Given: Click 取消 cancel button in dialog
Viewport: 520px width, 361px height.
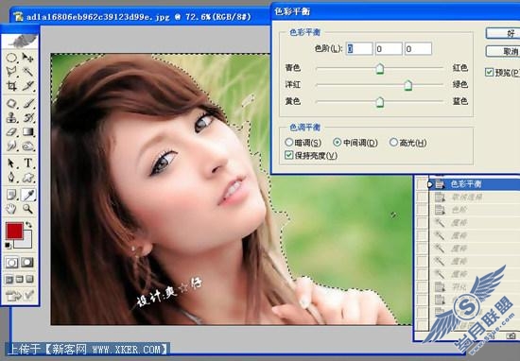Looking at the screenshot, I should point(503,51).
